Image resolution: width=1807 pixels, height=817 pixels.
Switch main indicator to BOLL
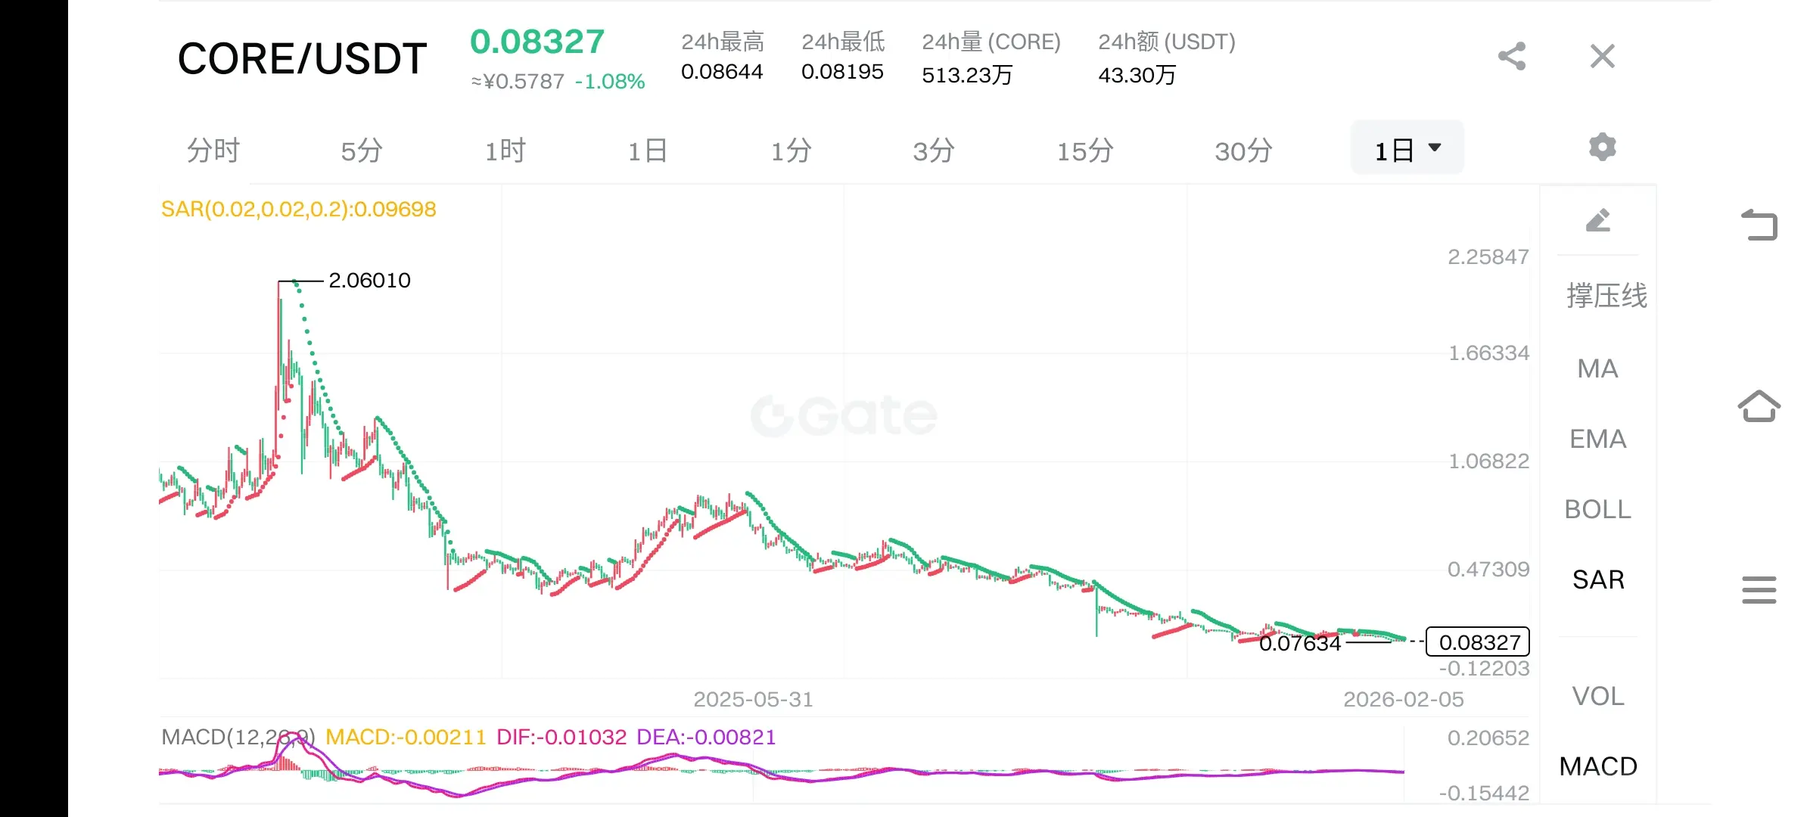coord(1597,510)
